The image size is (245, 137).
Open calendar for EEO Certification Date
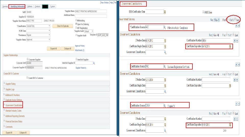click(165, 12)
